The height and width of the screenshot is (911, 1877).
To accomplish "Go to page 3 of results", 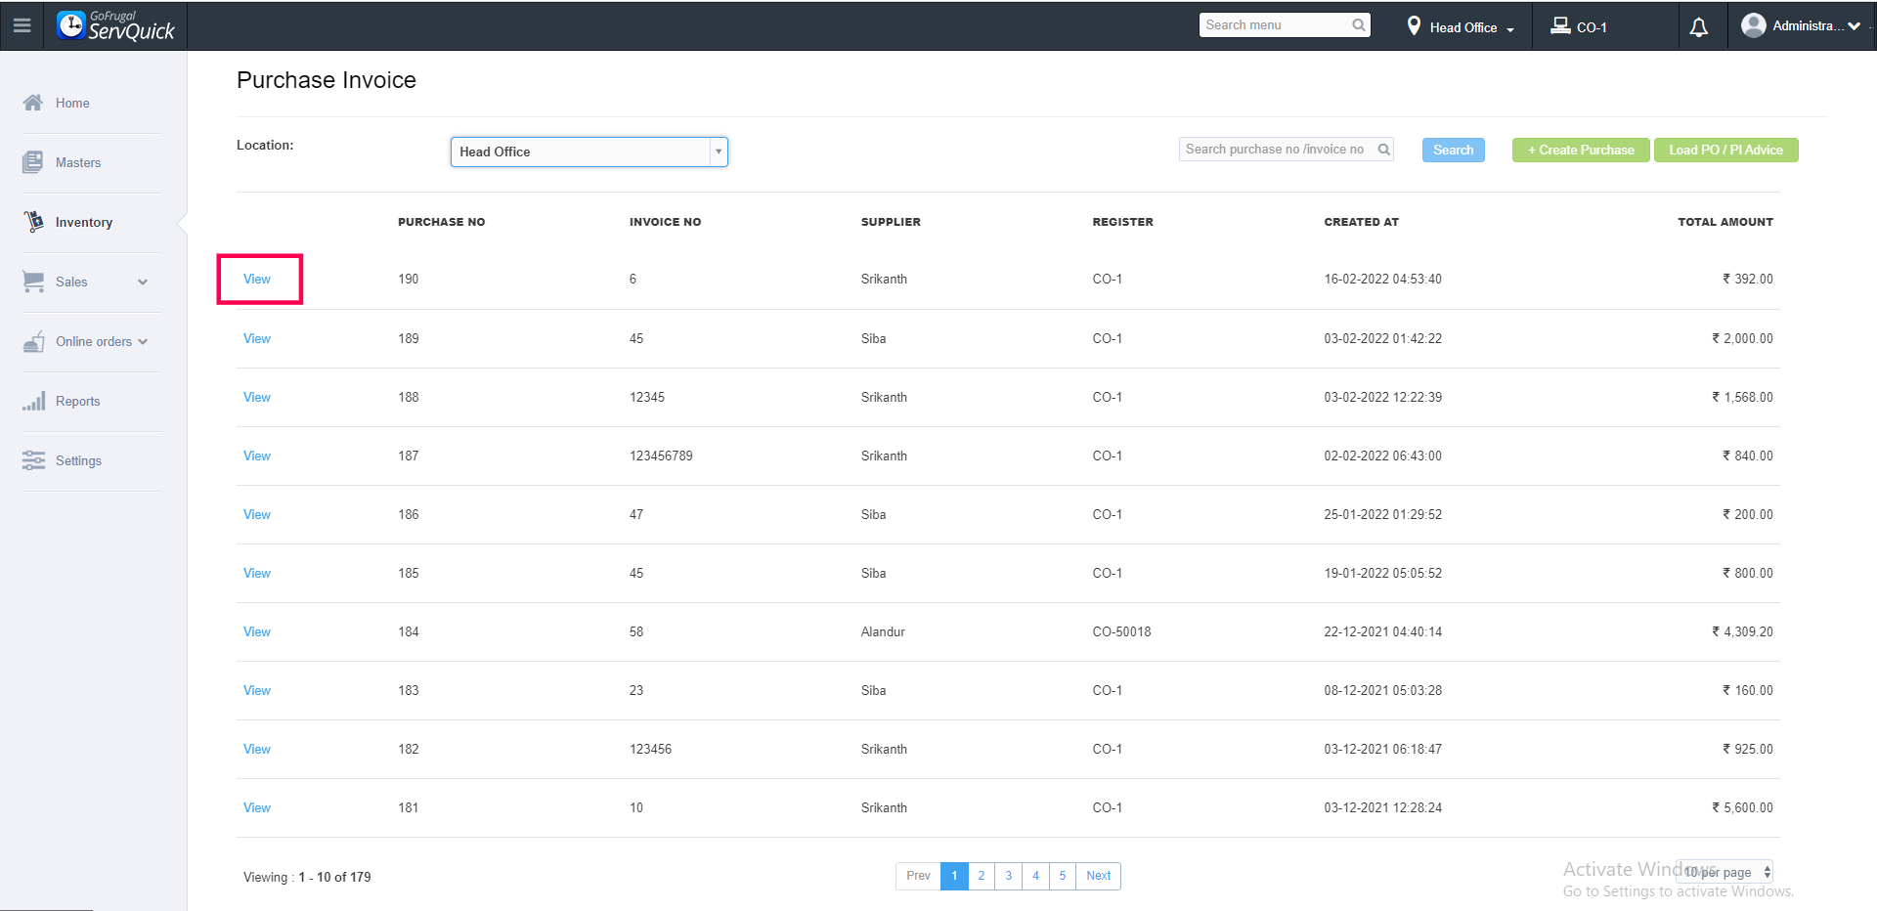I will point(1009,876).
